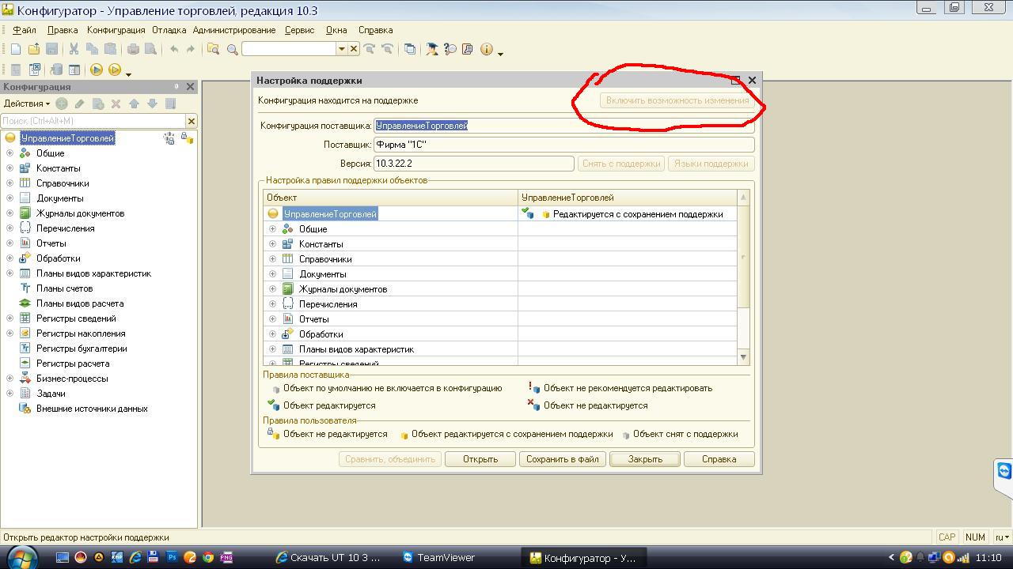Click the ru language indicator in tray
Screen dimensions: 1013x569
tap(1001, 537)
